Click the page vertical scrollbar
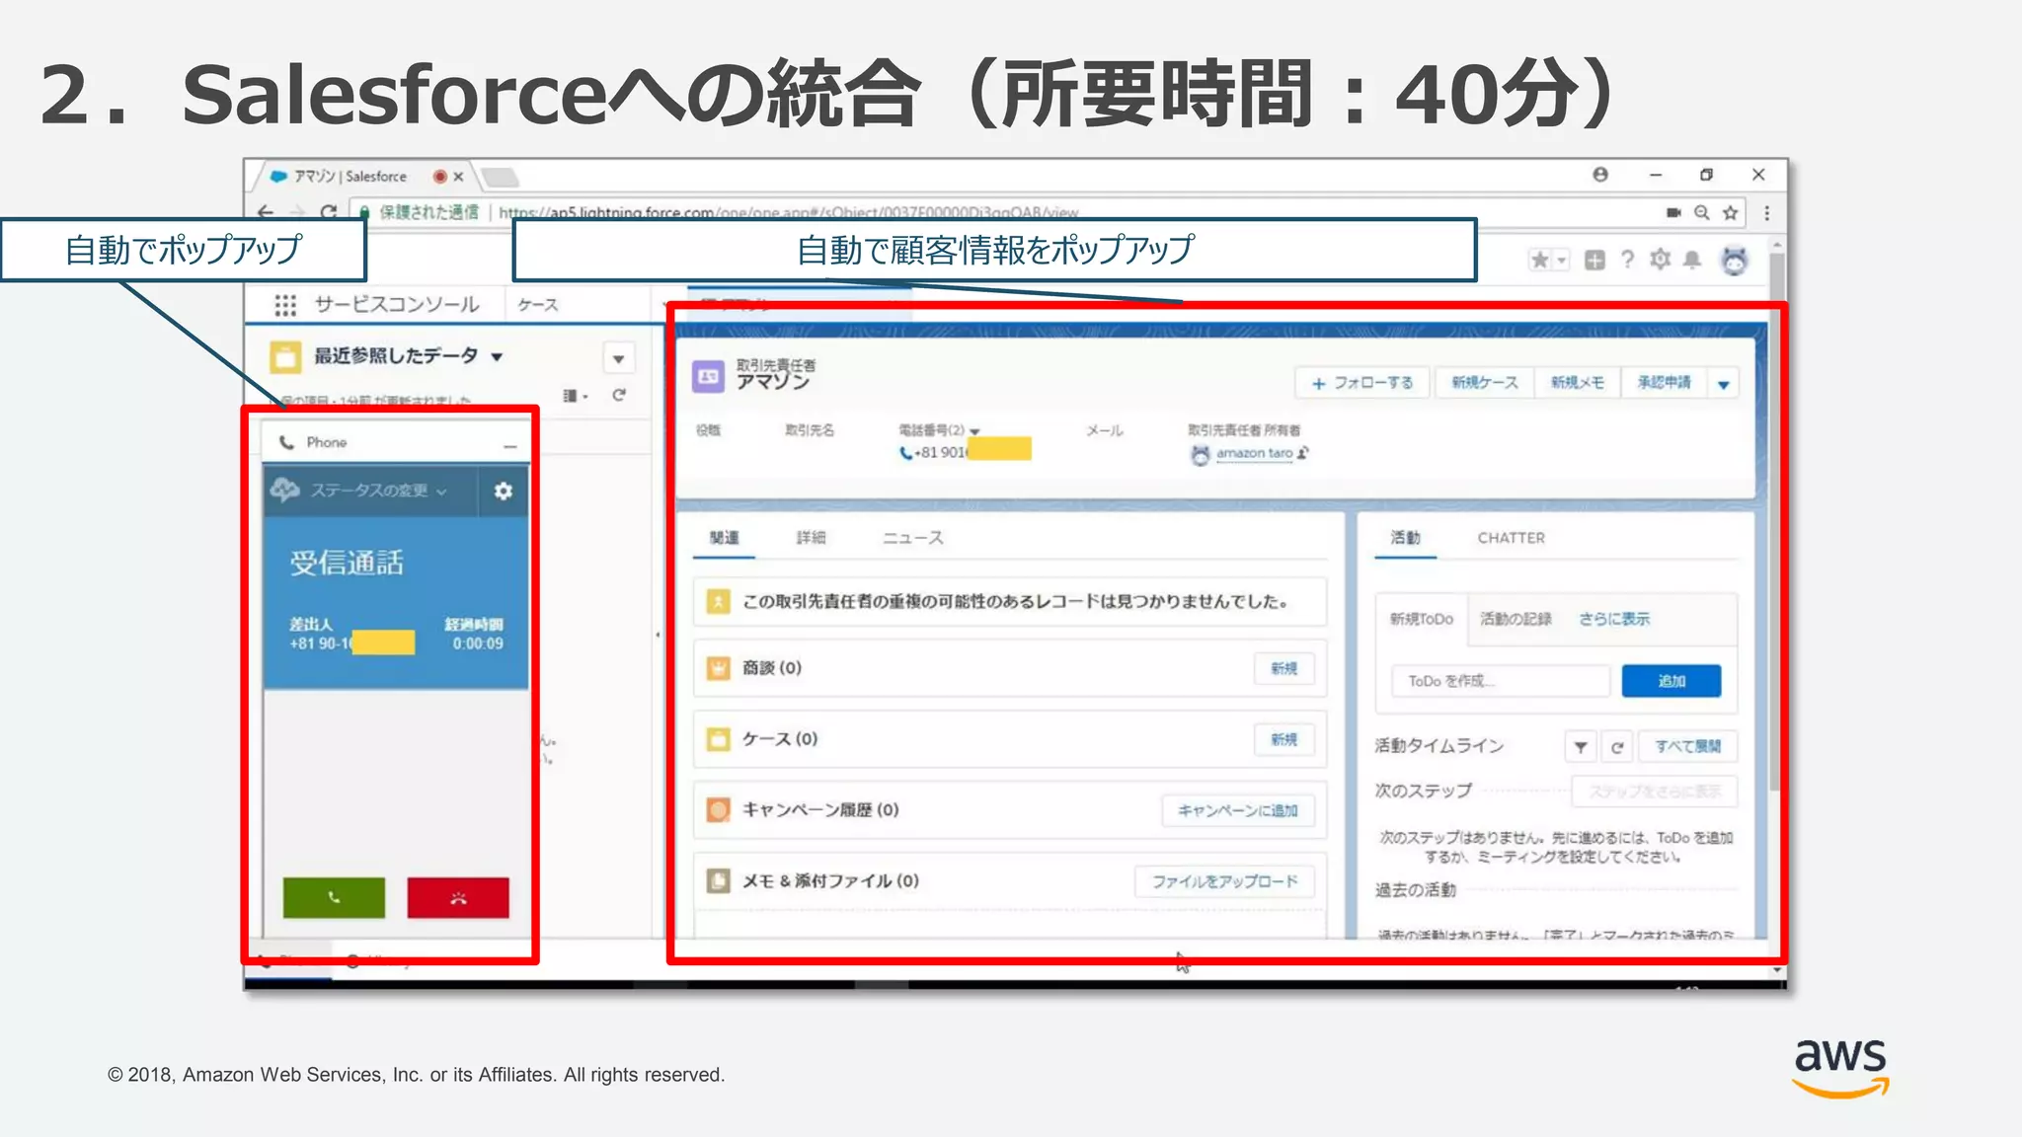The width and height of the screenshot is (2022, 1137). [1776, 523]
